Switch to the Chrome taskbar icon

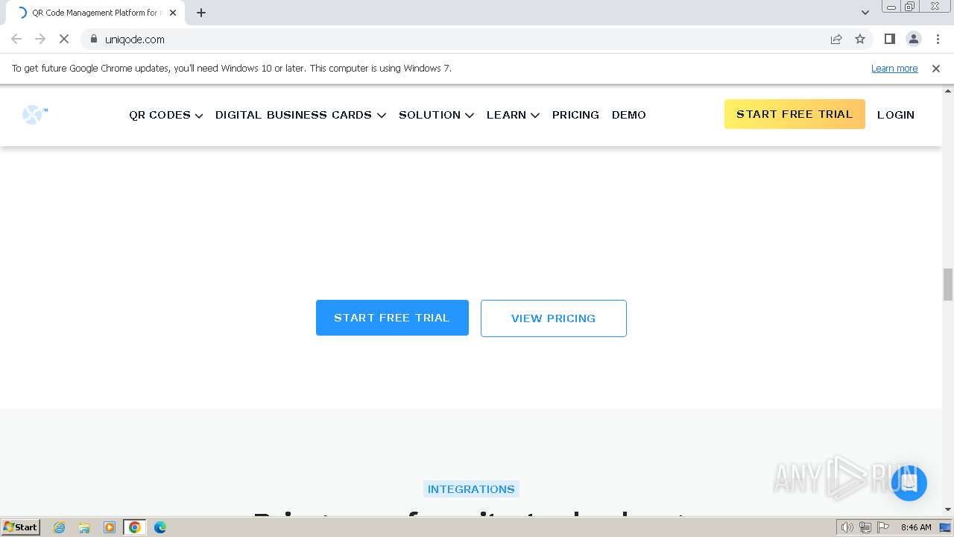click(135, 527)
